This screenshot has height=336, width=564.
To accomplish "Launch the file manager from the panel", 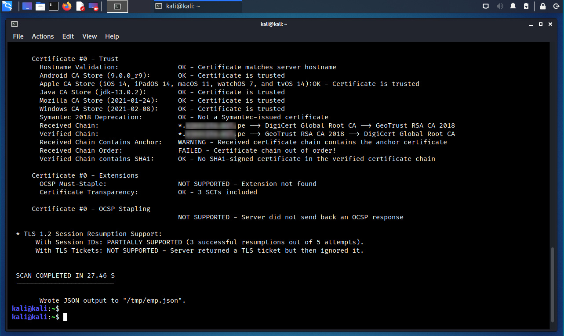I will 40,6.
